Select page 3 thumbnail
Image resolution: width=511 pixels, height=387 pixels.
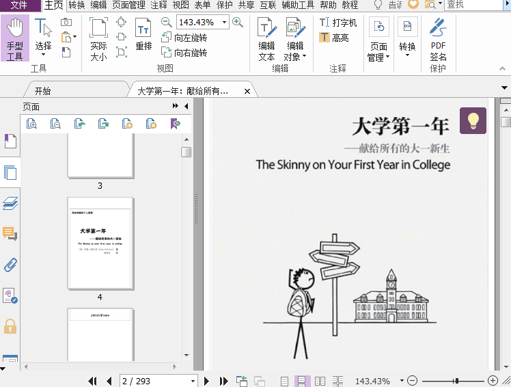pos(100,156)
